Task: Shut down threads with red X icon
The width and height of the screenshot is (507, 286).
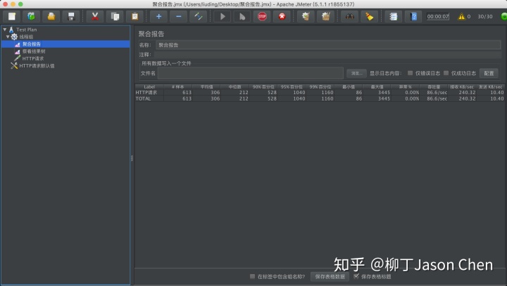Action: click(x=282, y=16)
